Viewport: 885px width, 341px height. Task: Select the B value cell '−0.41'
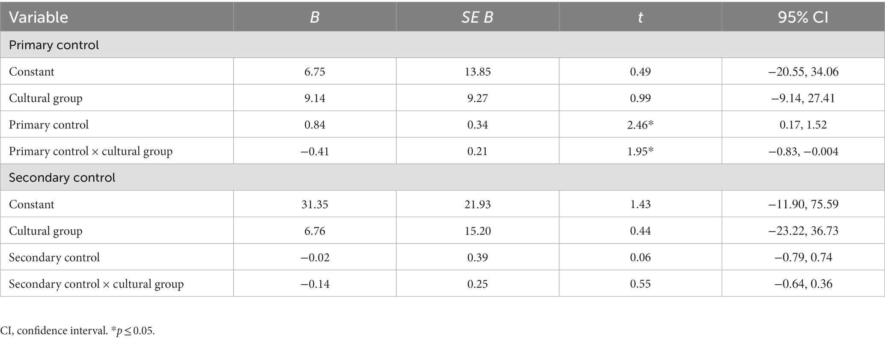coord(315,151)
